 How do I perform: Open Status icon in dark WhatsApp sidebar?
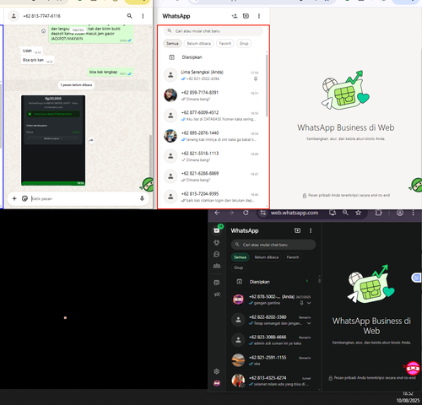coord(217,242)
